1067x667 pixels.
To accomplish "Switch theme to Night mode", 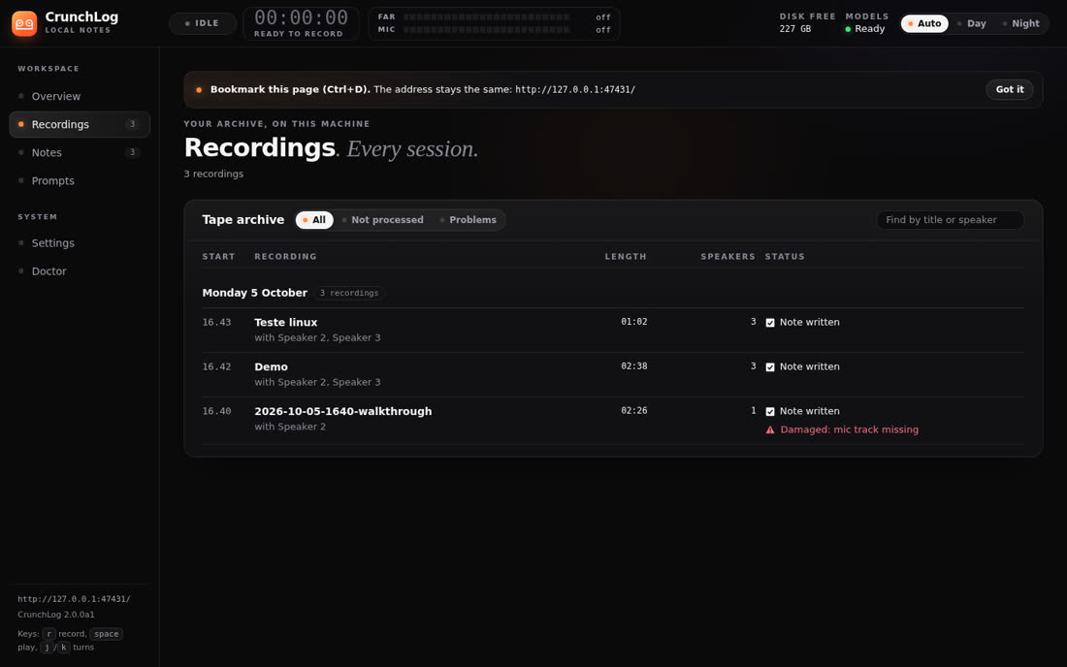I will click(1020, 23).
